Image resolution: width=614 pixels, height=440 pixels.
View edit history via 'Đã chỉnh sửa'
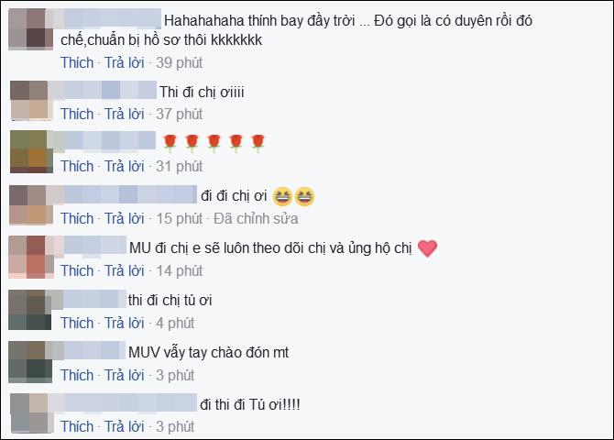(x=256, y=219)
